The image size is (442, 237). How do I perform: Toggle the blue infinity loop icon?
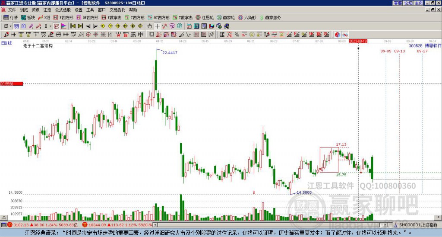[x=345, y=35]
